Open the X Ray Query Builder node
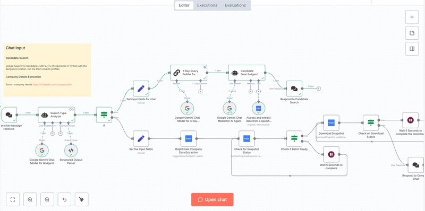425x211 pixels. (x=189, y=73)
